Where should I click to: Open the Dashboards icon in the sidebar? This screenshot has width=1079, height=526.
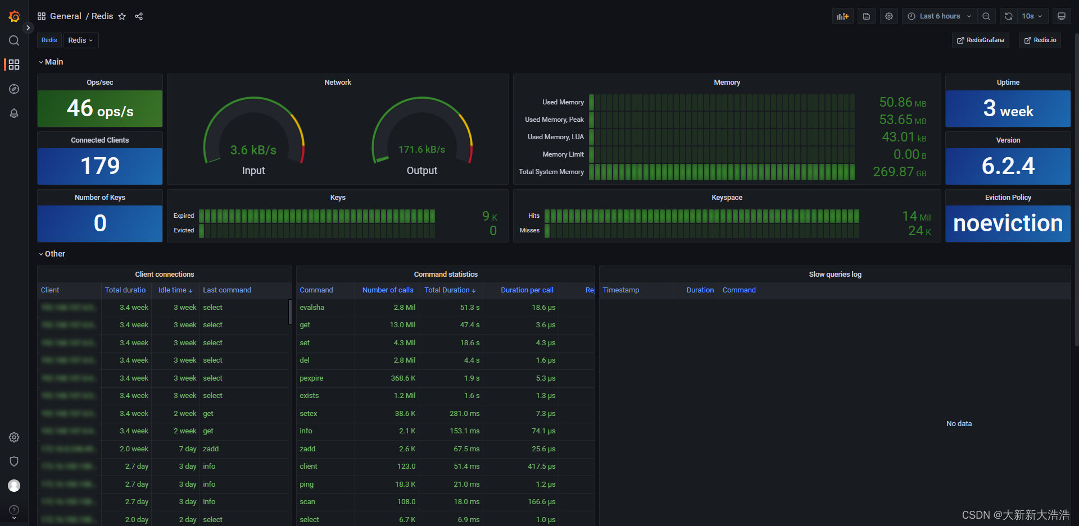tap(14, 65)
